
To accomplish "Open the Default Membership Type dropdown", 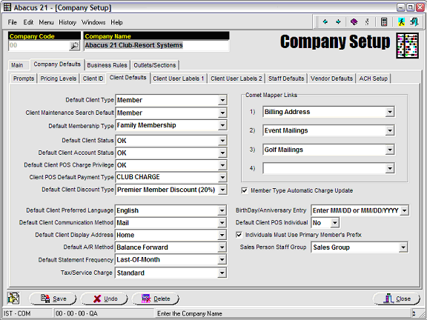I will point(222,125).
